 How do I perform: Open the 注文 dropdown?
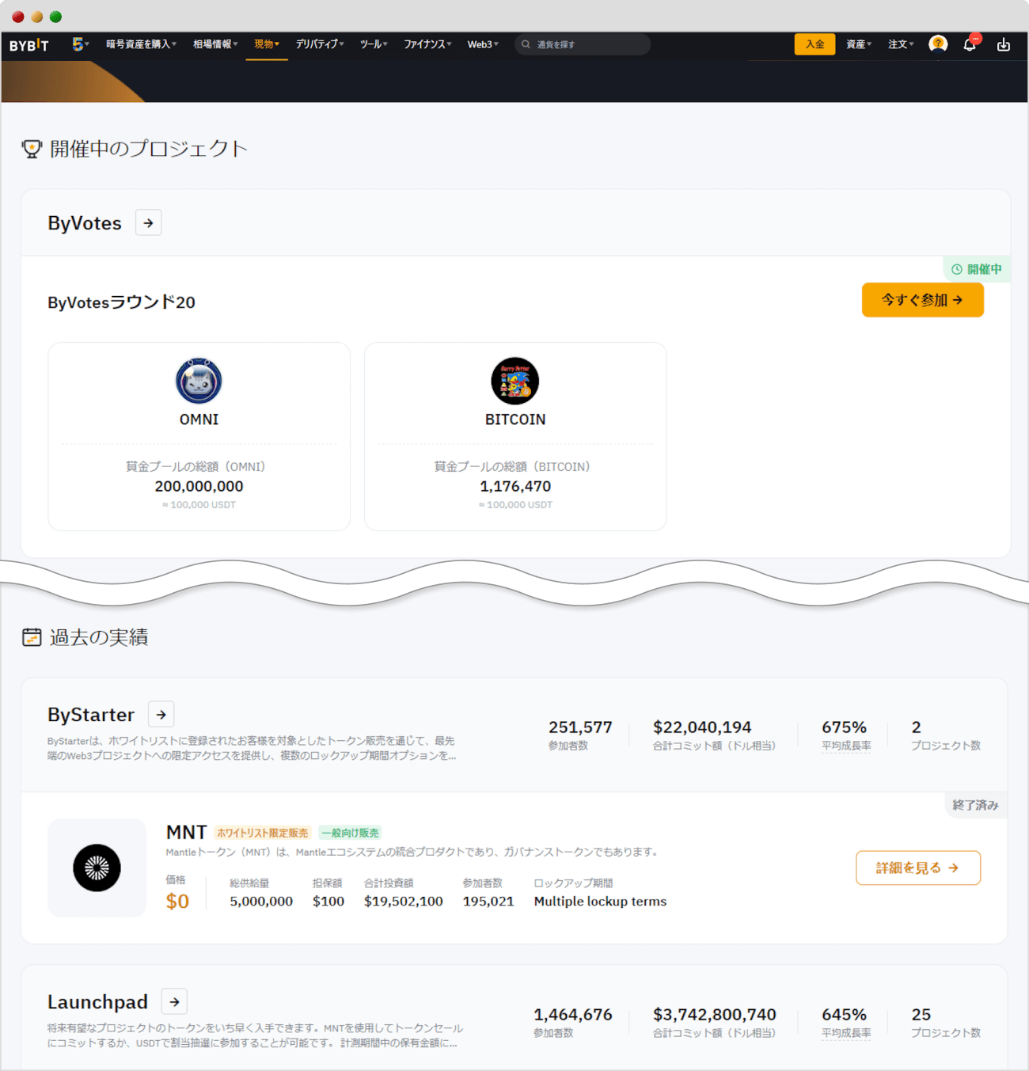coord(901,44)
